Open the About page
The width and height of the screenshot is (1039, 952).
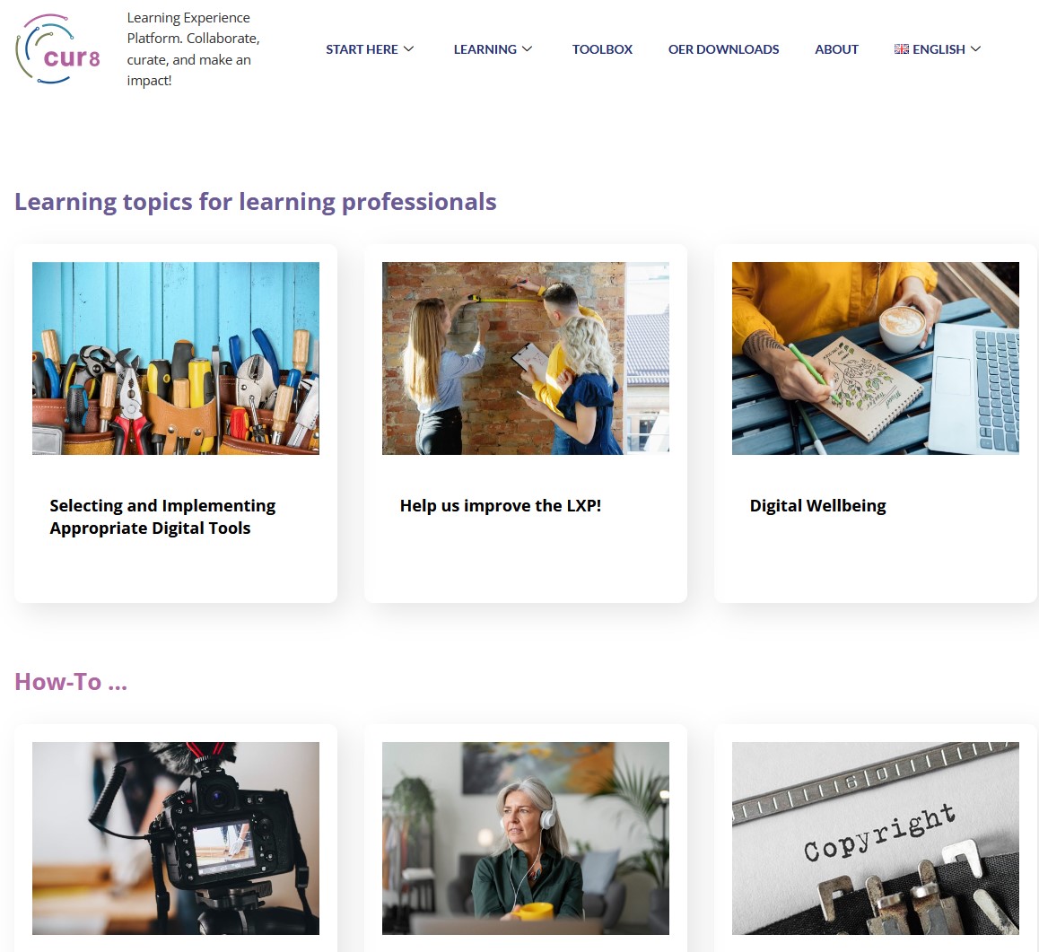click(836, 49)
